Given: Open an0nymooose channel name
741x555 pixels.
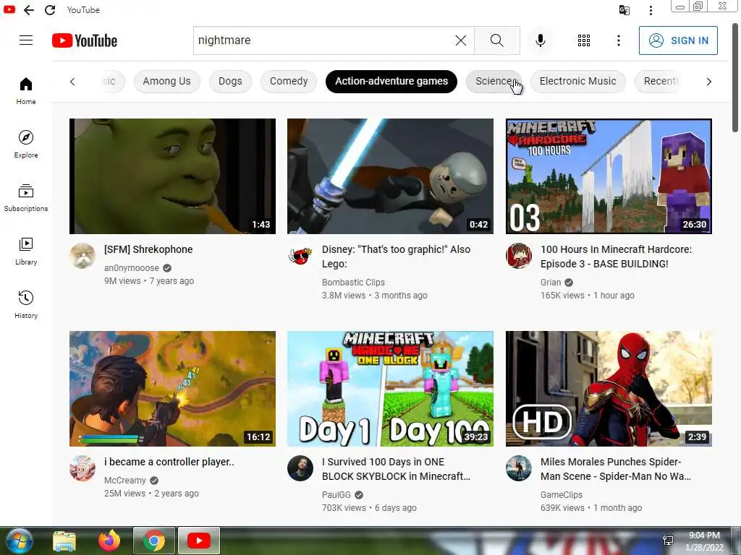Looking at the screenshot, I should [132, 268].
